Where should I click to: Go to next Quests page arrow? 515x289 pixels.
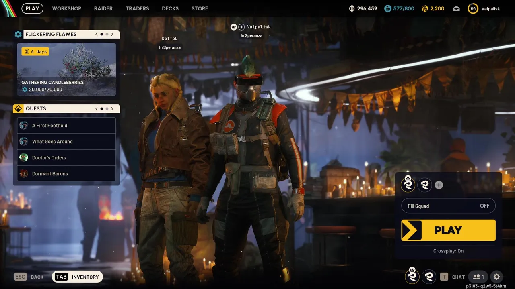tap(112, 108)
